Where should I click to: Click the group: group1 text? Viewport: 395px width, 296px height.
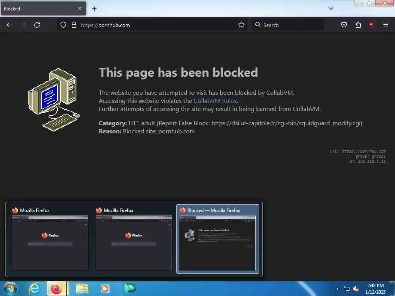tap(370, 156)
